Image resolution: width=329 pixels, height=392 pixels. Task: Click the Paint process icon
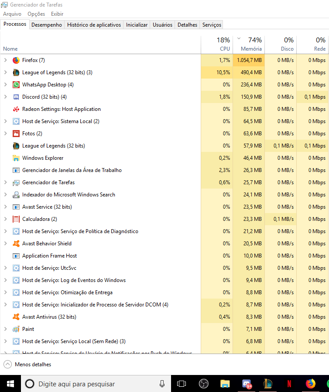click(x=16, y=329)
